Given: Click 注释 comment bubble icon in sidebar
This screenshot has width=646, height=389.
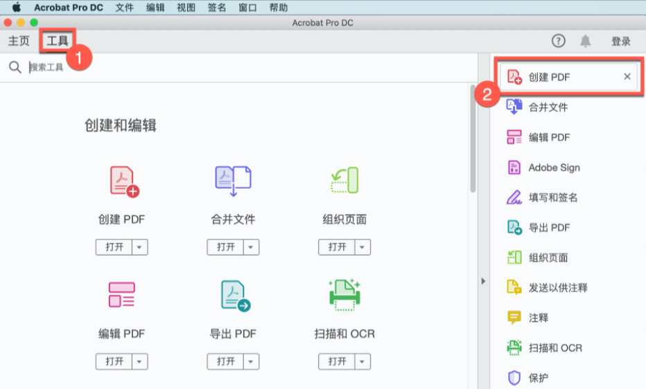Looking at the screenshot, I should 514,318.
